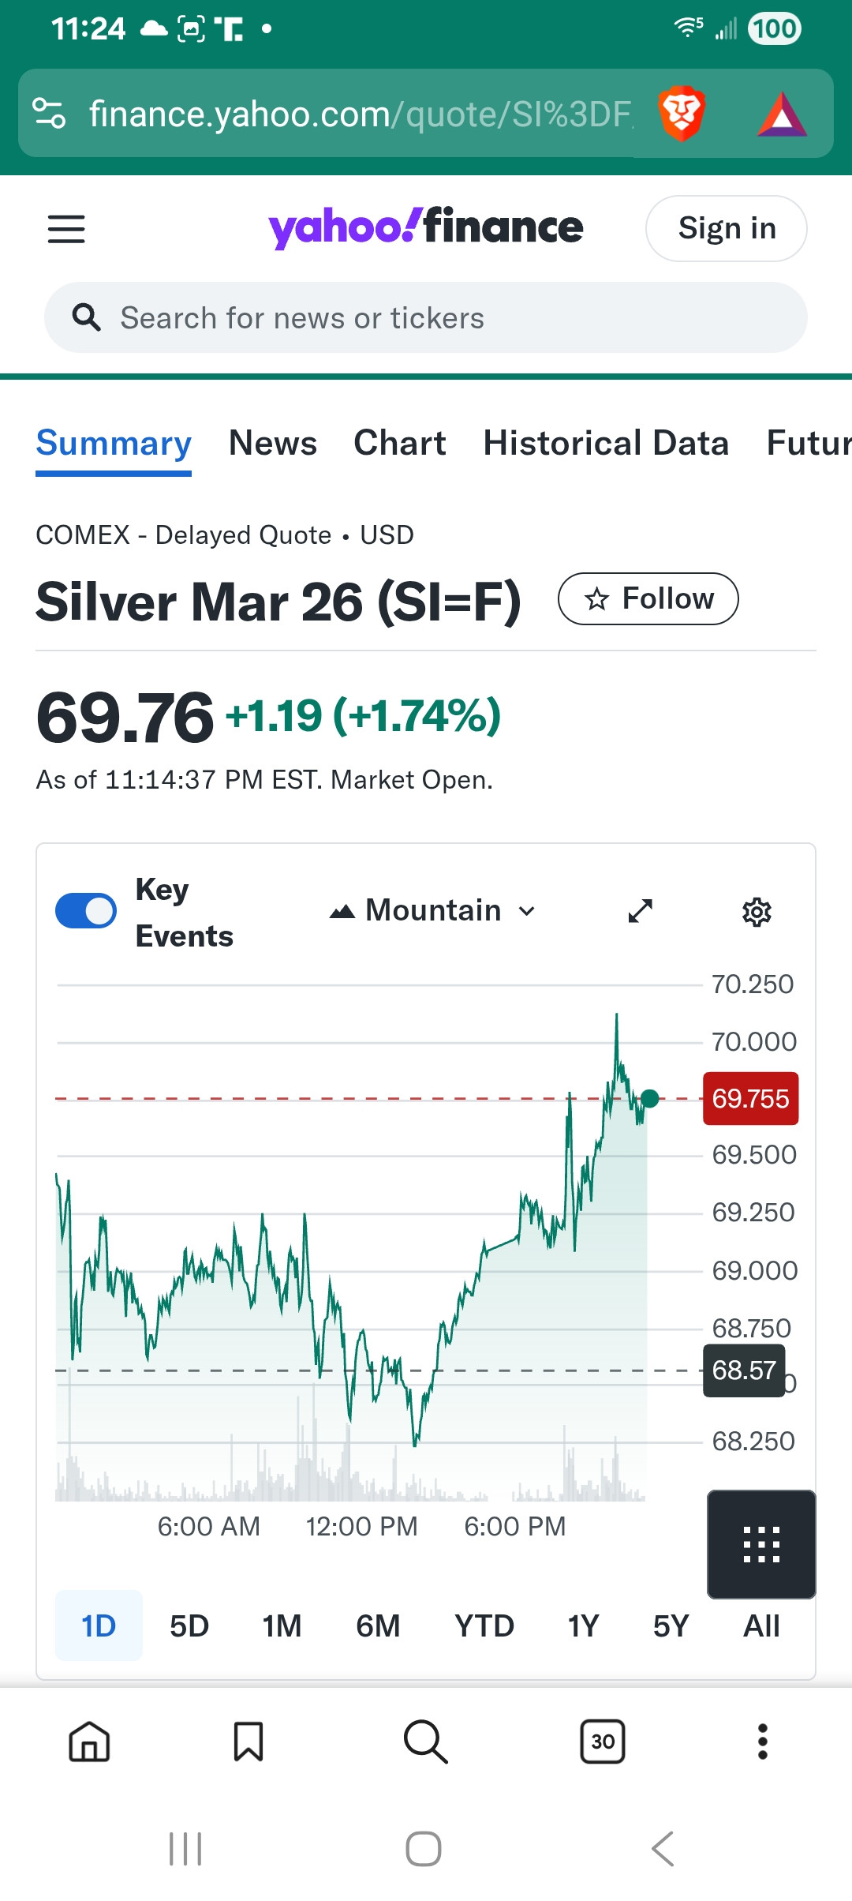Follow the Silver Mar 26 ticker

[x=648, y=599]
